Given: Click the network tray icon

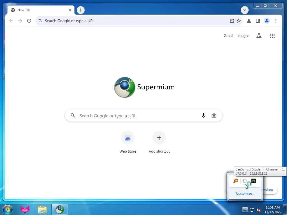Looking at the screenshot, I should 252,210.
